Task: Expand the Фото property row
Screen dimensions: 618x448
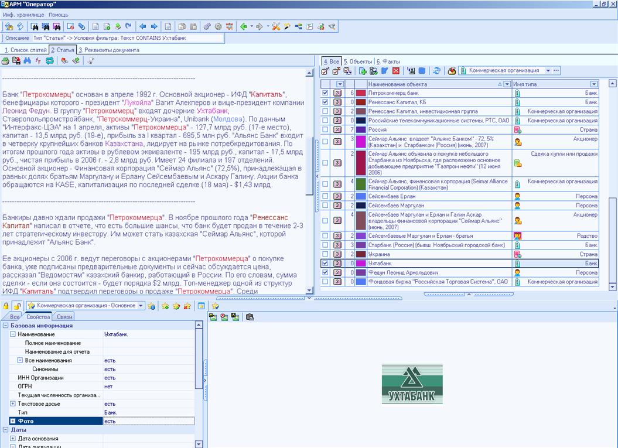Action: 13,421
